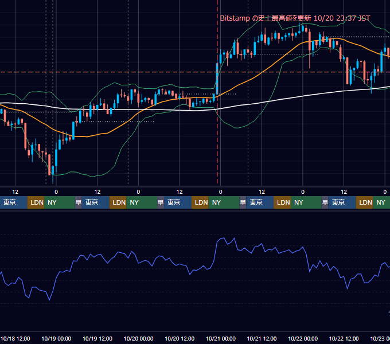Click the leftmost LDN session block
This screenshot has width=390, height=344.
(x=36, y=202)
